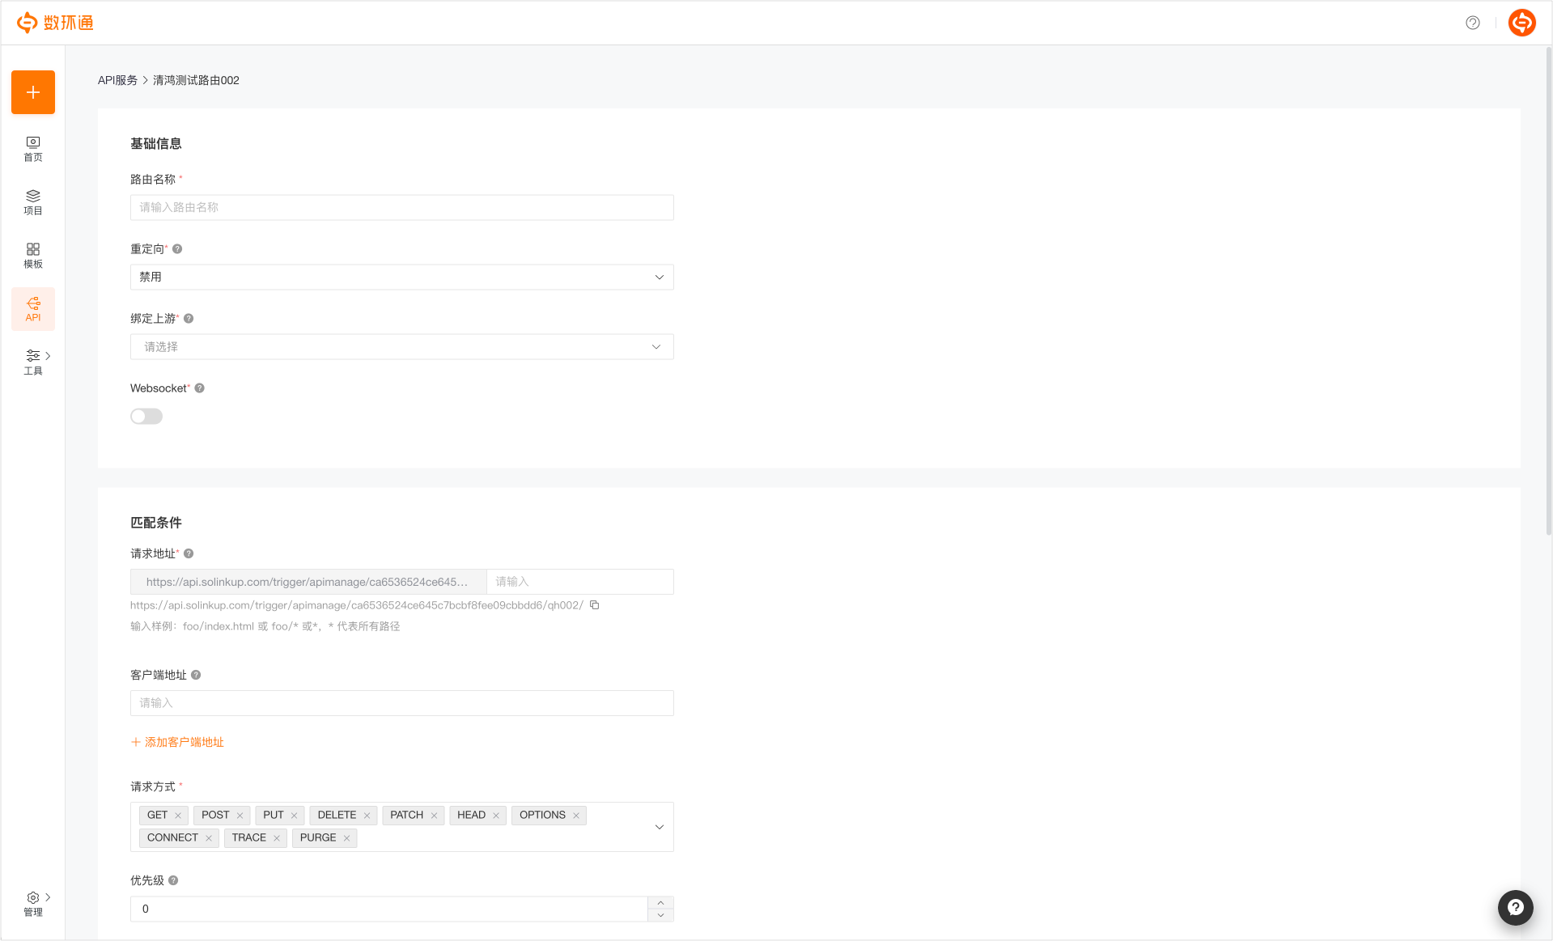Image resolution: width=1553 pixels, height=941 pixels.
Task: Increase the 优先级 value with up arrow
Action: click(x=661, y=903)
